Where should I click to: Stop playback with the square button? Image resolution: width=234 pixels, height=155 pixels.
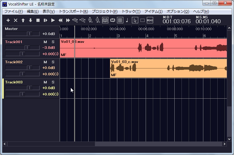38,20
